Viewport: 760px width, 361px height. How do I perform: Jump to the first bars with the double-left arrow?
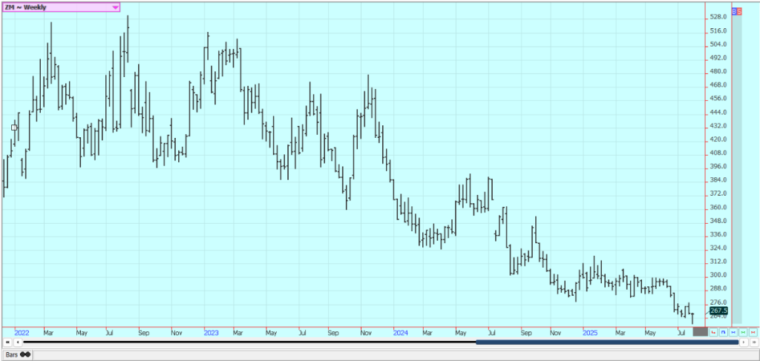(7, 342)
